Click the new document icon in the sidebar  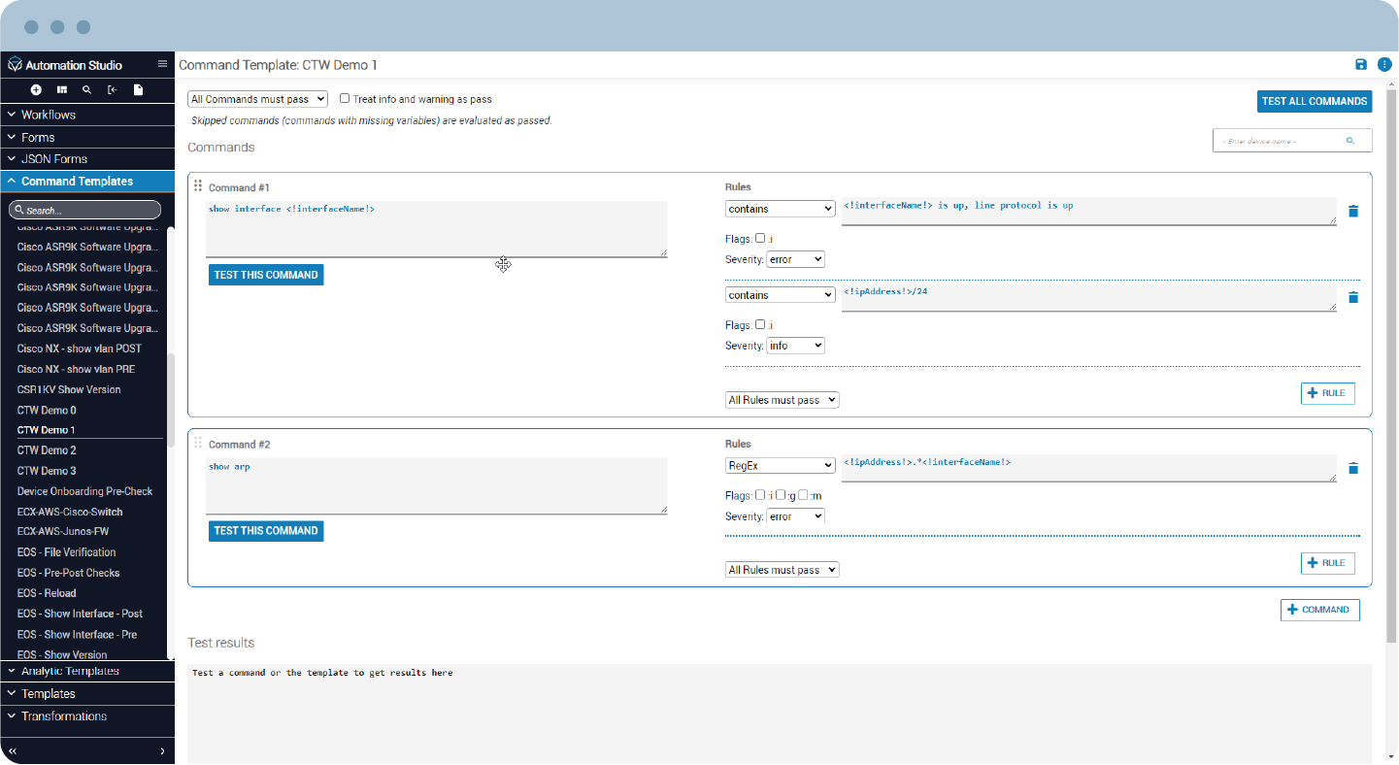coord(137,89)
